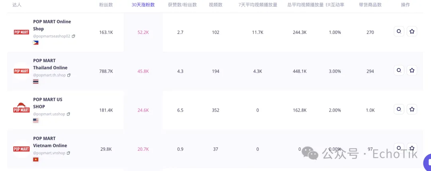Copy handle @popmart.vnshop
Viewport: 431px width, 171px height.
click(x=69, y=153)
